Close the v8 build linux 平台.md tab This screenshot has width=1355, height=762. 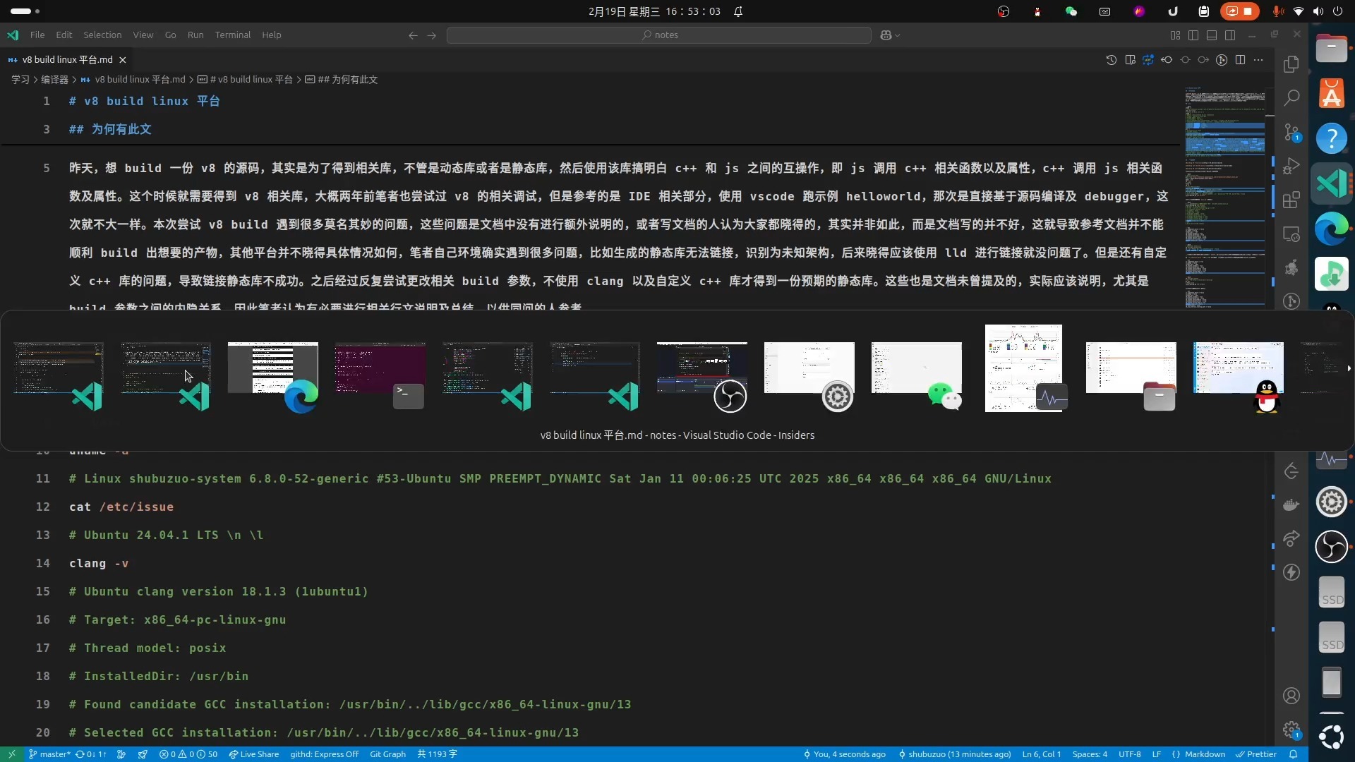click(x=123, y=60)
